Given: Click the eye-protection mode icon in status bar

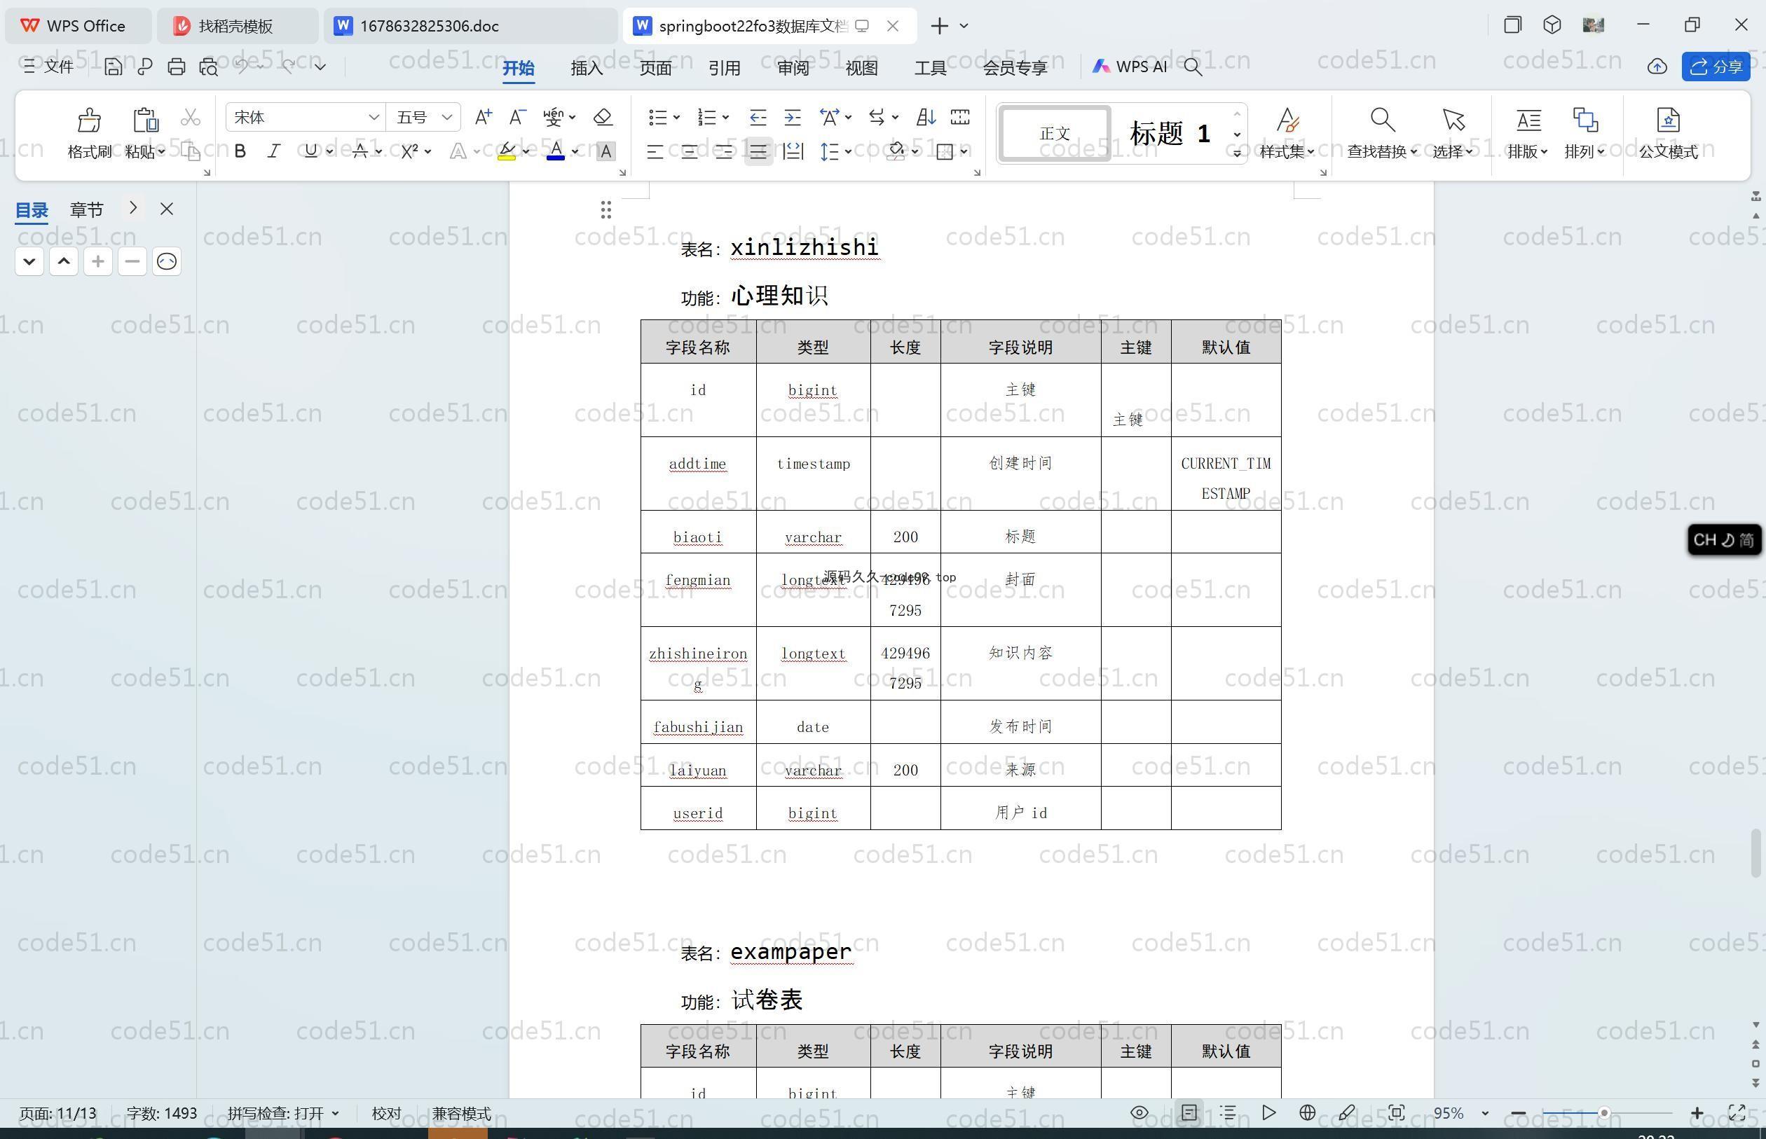Looking at the screenshot, I should click(x=1139, y=1112).
